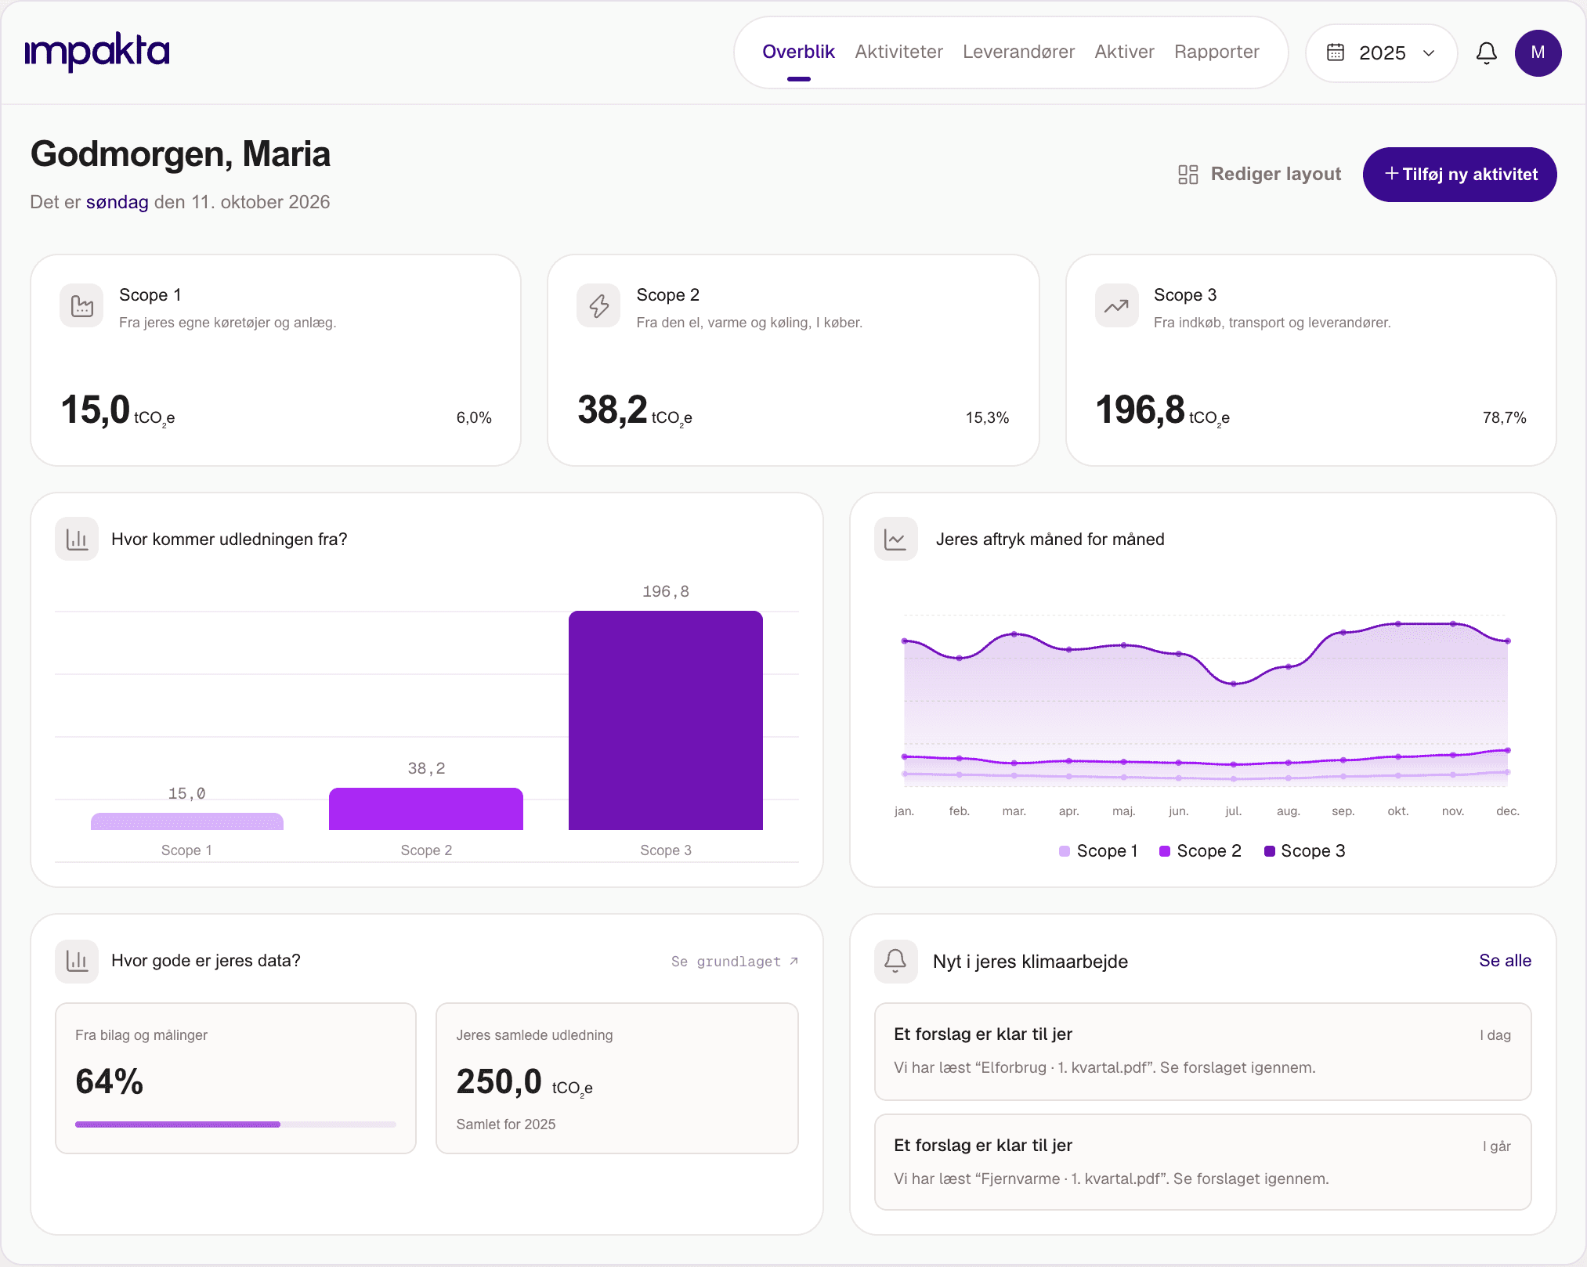Viewport: 1587px width, 1267px height.
Task: Toggle Scope 1 legend swatch in line chart
Action: point(1064,851)
